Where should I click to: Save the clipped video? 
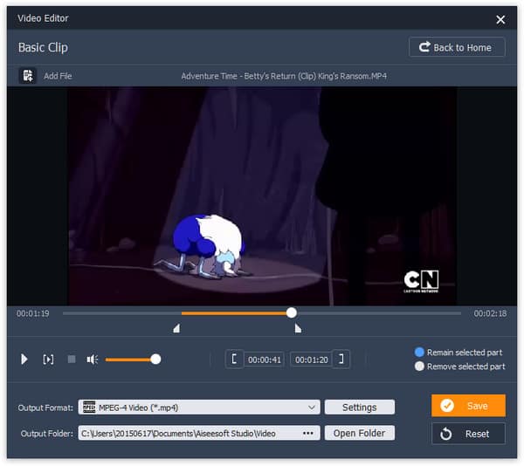click(x=468, y=406)
